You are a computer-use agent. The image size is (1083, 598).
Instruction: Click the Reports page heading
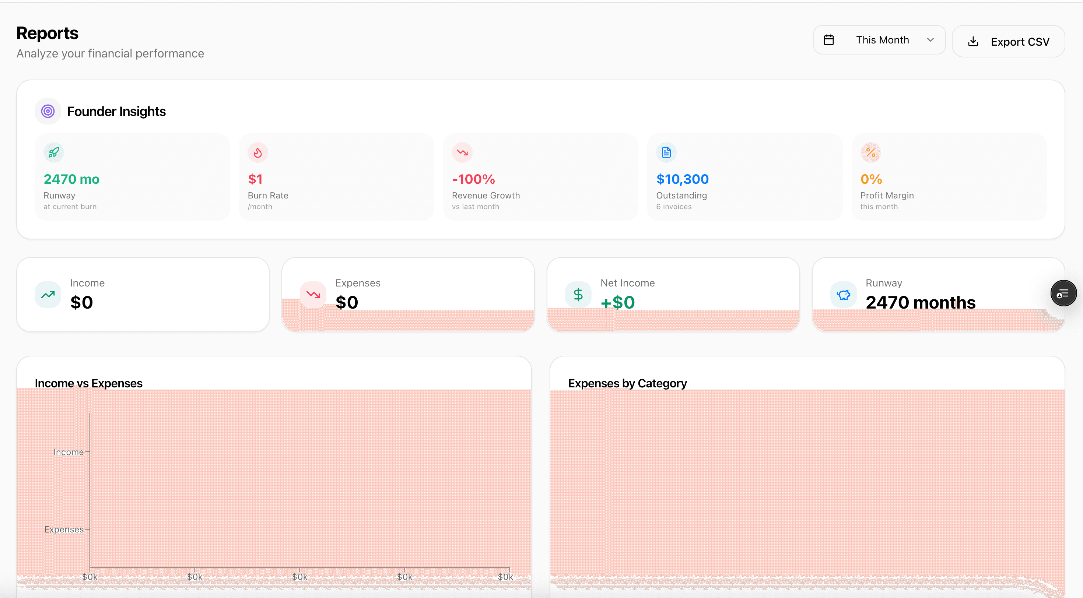pos(47,32)
